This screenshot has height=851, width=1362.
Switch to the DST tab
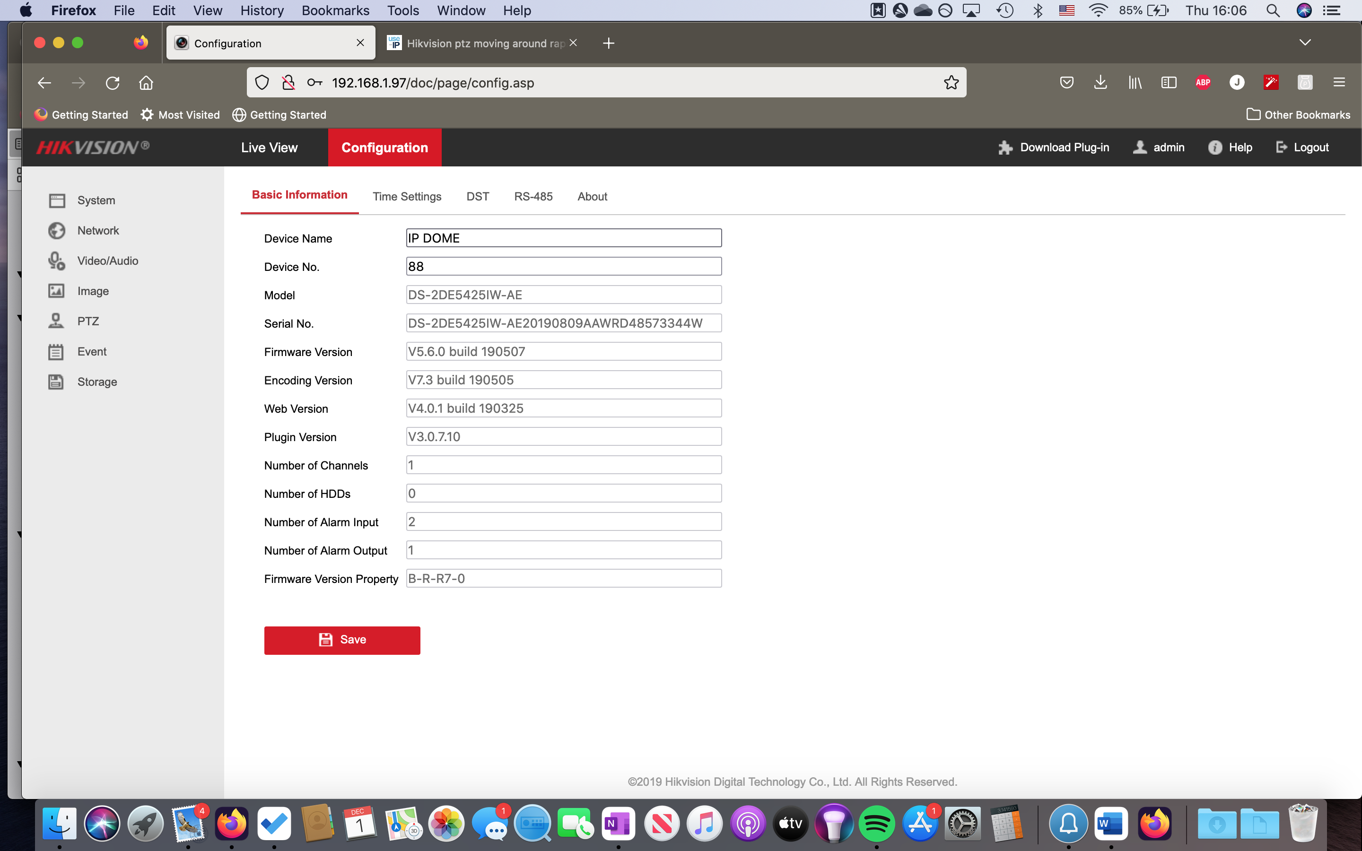coord(477,196)
